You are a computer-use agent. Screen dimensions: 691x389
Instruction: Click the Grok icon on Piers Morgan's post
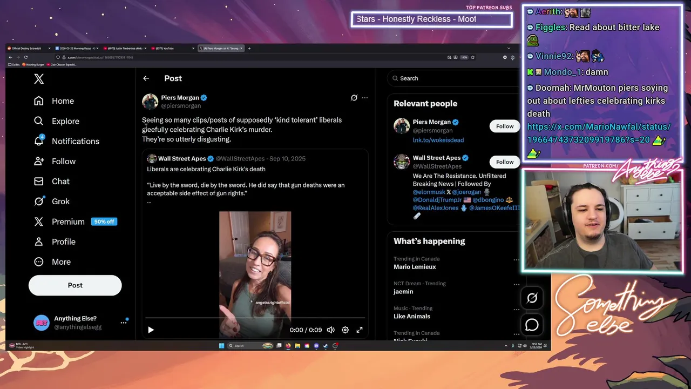[354, 98]
